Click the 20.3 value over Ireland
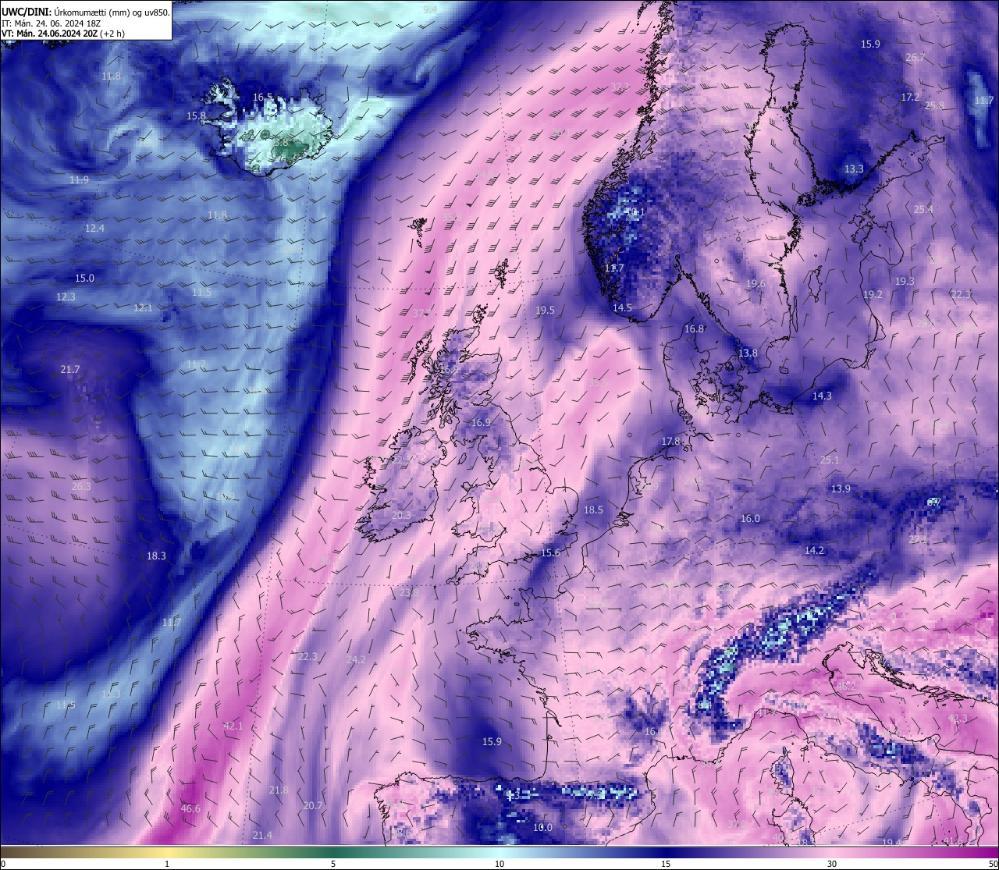 point(401,515)
